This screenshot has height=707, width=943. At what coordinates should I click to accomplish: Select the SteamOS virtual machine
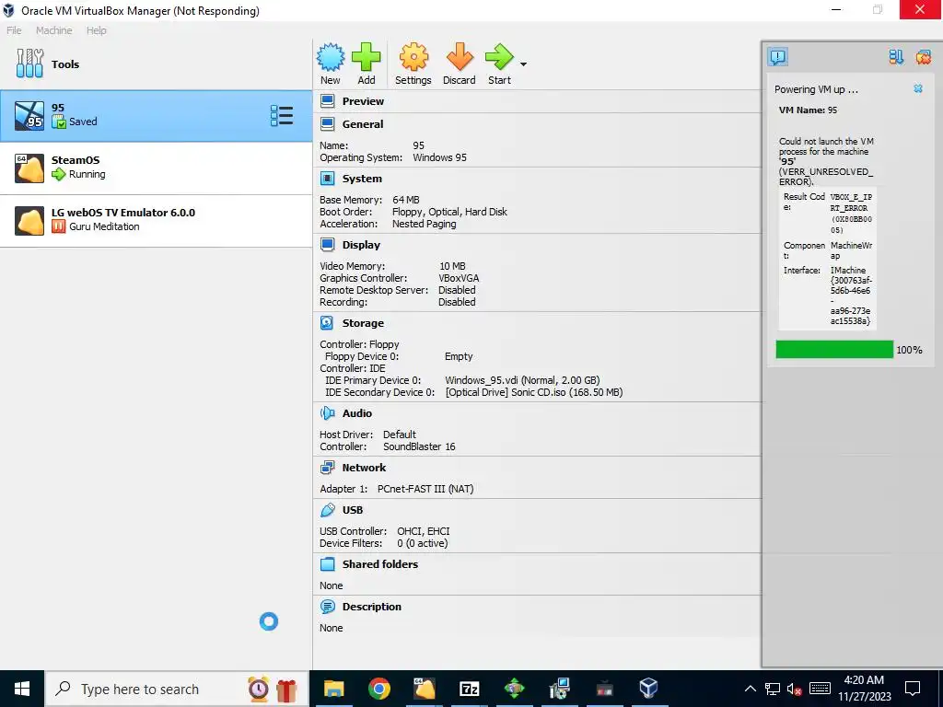156,168
